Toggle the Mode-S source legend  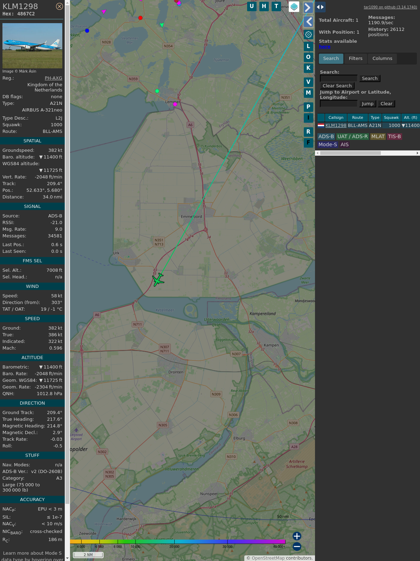click(x=328, y=145)
